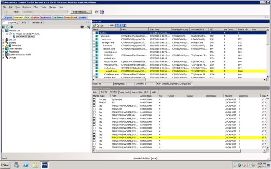
Task: Open the Tools menu
Action: pos(44,7)
